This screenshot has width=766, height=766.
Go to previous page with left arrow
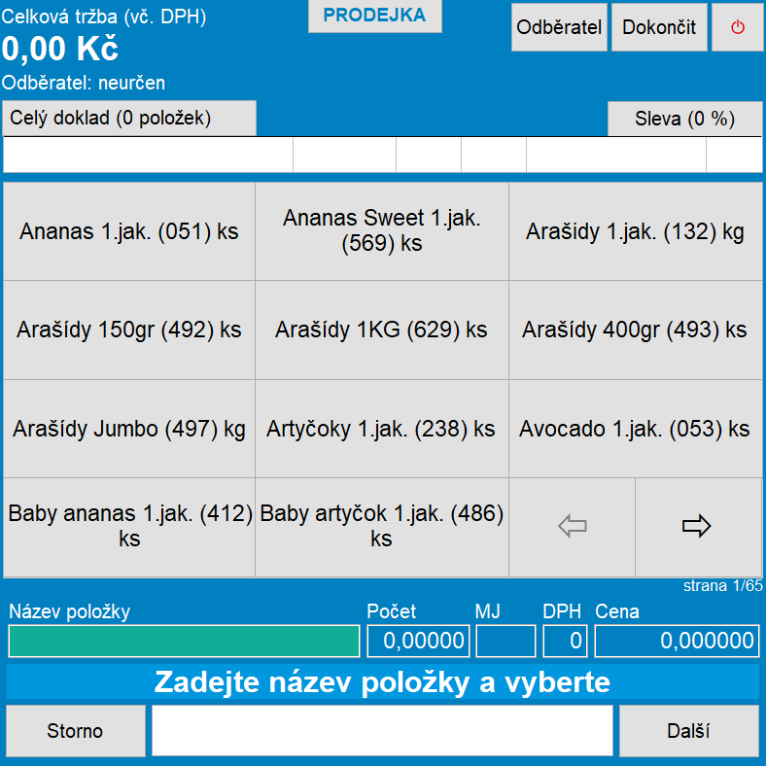(x=572, y=527)
